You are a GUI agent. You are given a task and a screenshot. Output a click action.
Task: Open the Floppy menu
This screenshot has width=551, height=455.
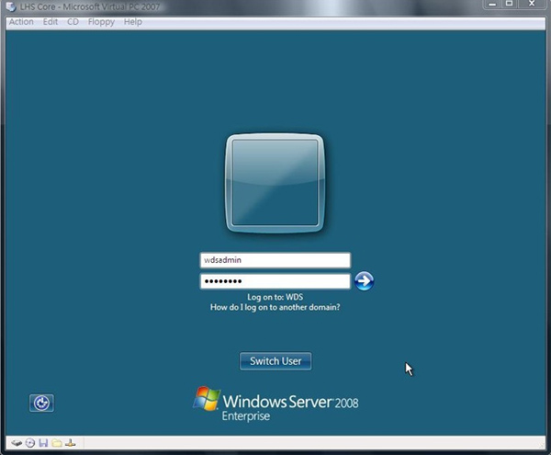101,22
